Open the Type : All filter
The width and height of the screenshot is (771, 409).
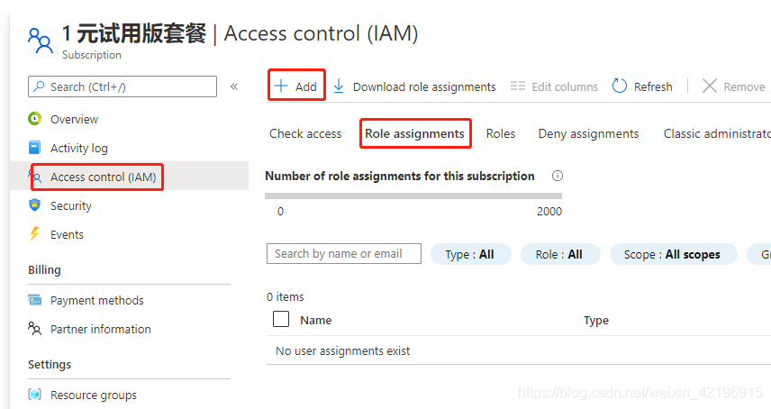[470, 254]
